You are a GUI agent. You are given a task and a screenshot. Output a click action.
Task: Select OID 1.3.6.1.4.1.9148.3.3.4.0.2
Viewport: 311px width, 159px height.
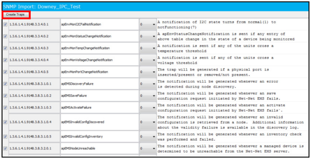coord(34,36)
